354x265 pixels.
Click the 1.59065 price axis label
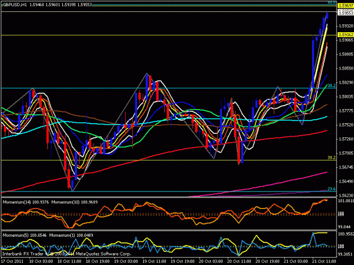coord(346,40)
